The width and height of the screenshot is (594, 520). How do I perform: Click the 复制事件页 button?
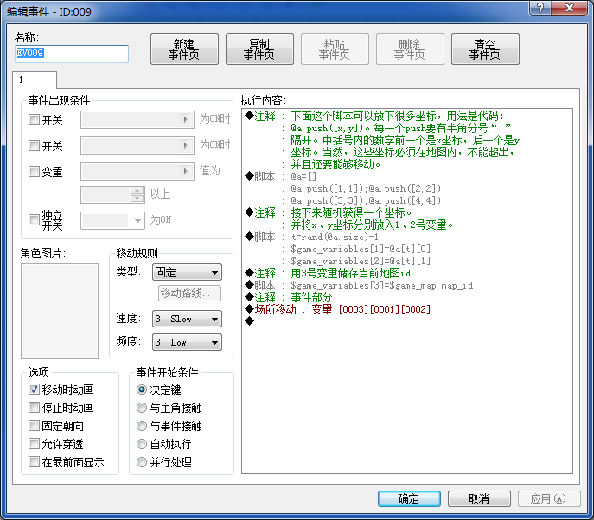[x=259, y=49]
